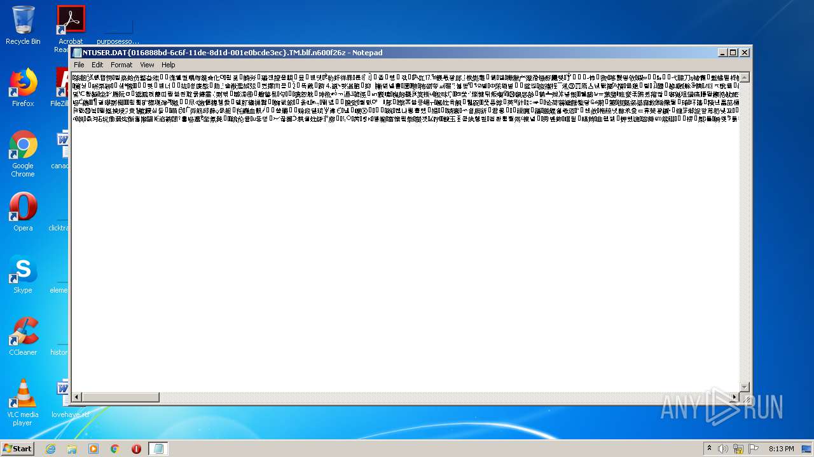
Task: Click horizontal scrollbar left arrow
Action: (x=77, y=397)
